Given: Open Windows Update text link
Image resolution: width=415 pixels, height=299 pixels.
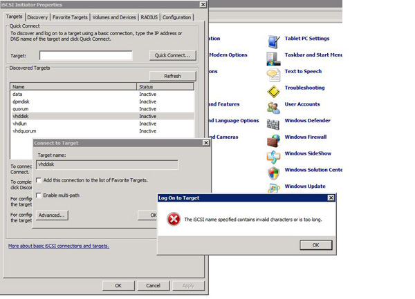Looking at the screenshot, I should coord(305,186).
